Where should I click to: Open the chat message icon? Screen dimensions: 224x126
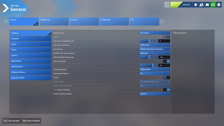click(207, 5)
